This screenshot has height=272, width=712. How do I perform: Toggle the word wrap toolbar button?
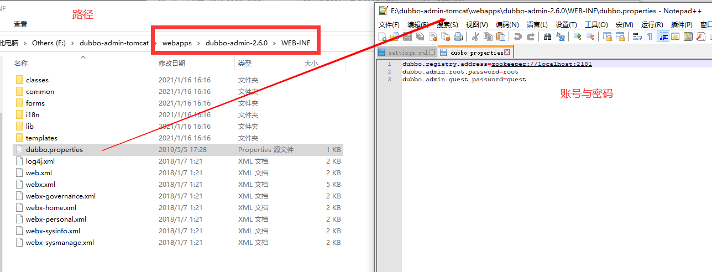[x=637, y=37]
